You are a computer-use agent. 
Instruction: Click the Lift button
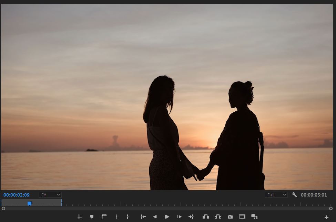tap(206, 217)
